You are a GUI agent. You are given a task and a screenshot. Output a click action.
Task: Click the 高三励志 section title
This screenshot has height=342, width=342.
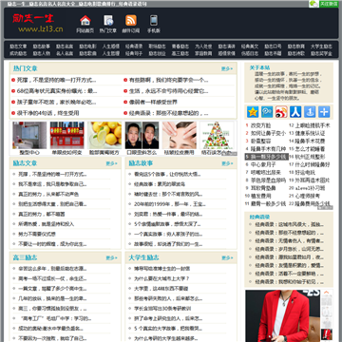pyautogui.click(x=25, y=257)
